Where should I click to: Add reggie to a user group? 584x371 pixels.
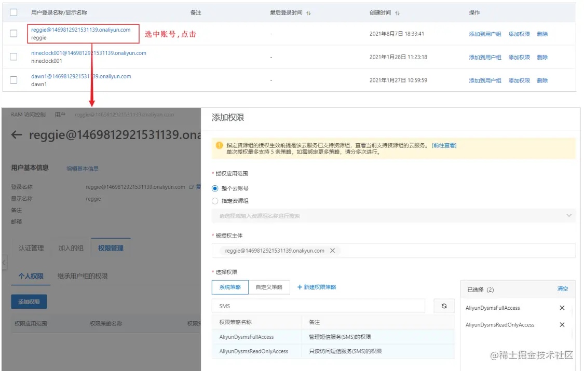[x=485, y=34]
